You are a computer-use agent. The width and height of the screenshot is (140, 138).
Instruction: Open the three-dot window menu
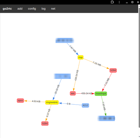(x=119, y=2)
